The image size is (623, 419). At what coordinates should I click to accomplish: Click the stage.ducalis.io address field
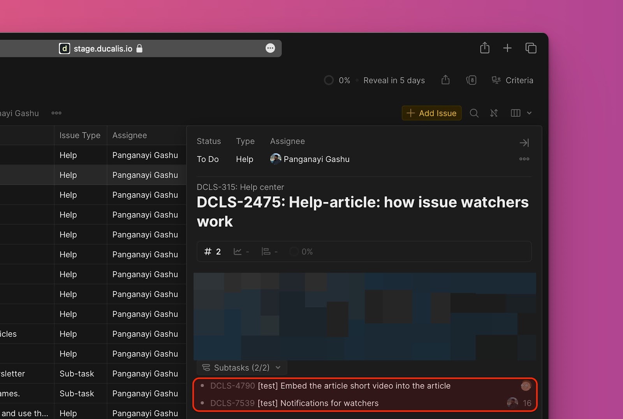[140, 48]
